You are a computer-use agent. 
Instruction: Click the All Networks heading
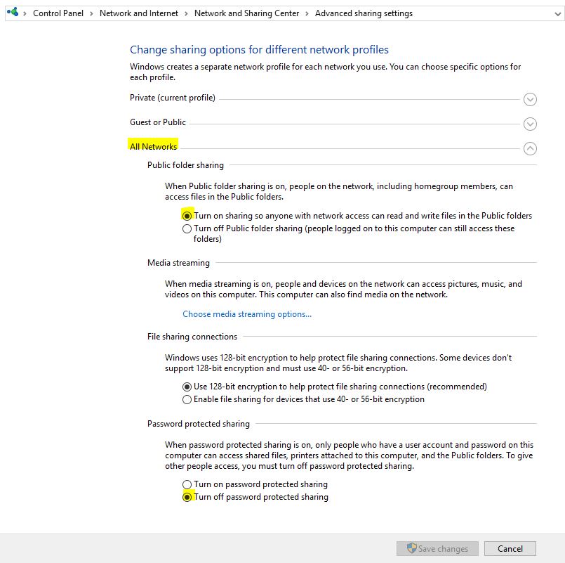pos(154,146)
